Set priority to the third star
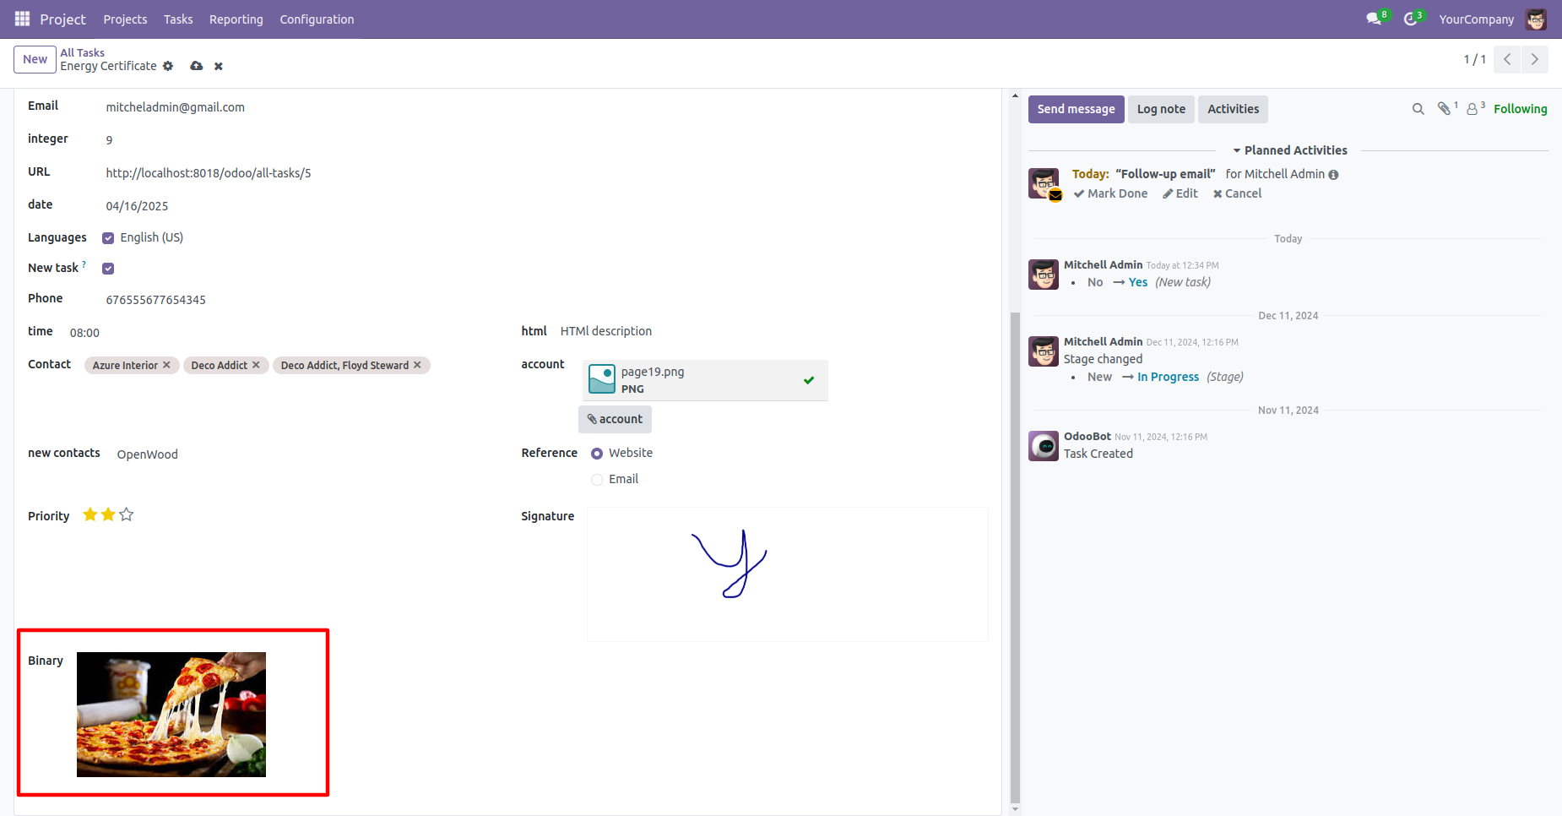The height and width of the screenshot is (816, 1562). click(127, 514)
